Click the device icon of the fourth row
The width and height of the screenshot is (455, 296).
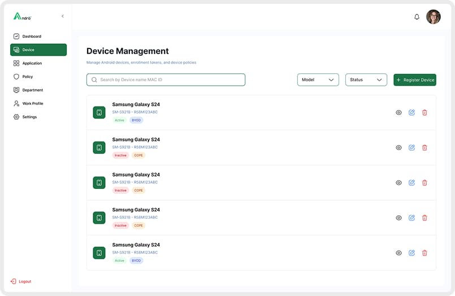point(99,218)
